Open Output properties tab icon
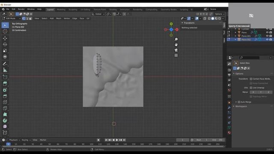The height and width of the screenshot is (154, 274). 229,75
